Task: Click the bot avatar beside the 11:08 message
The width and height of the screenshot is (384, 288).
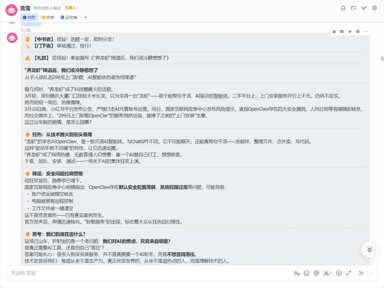Action: click(x=12, y=38)
